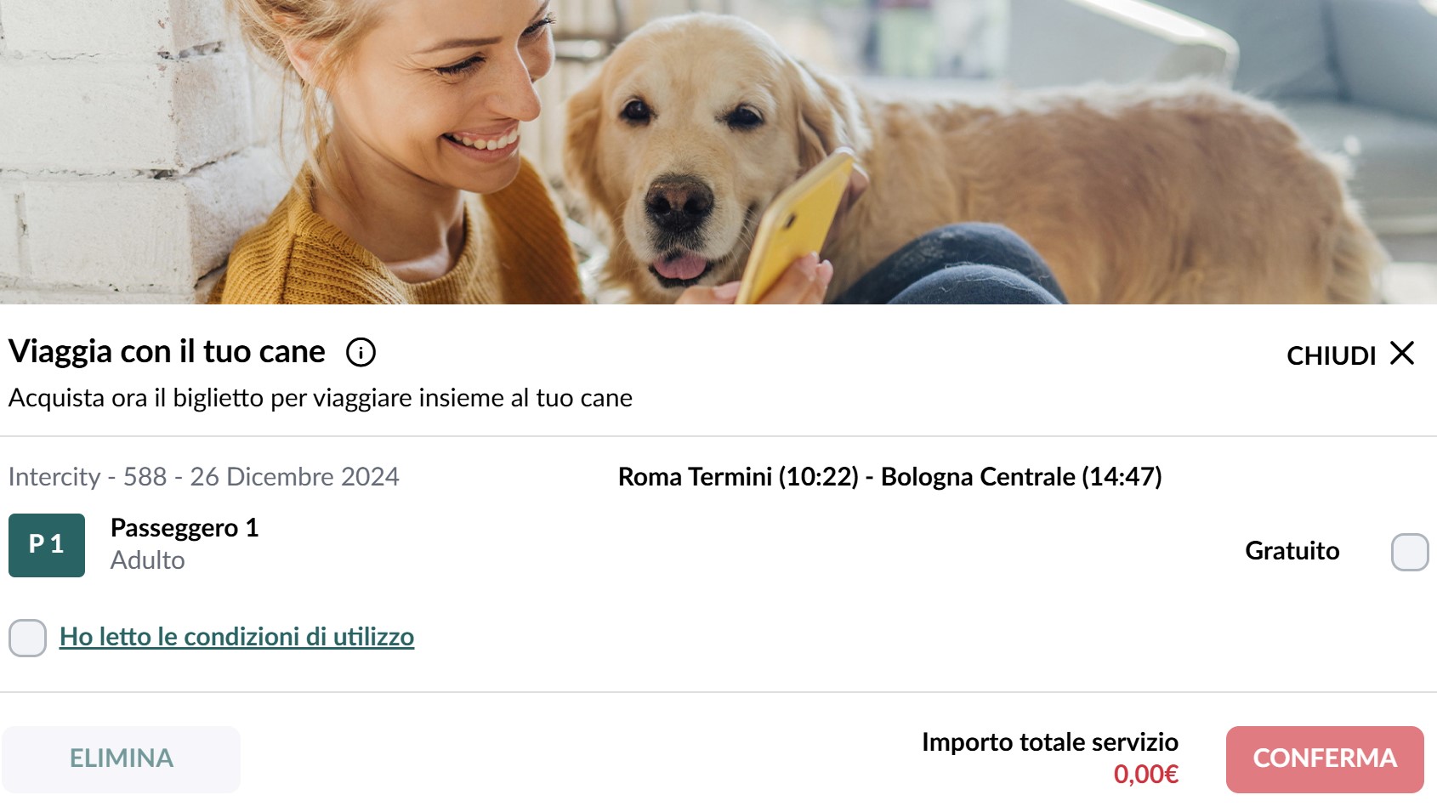1437x812 pixels.
Task: Click the Gratuito price label
Action: (1292, 551)
